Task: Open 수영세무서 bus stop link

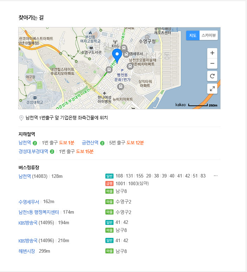Action: [x=29, y=202]
